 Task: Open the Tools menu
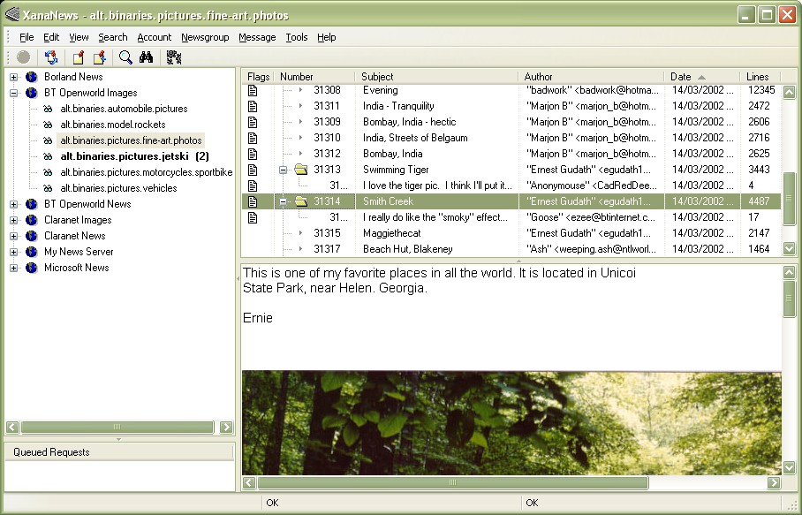297,37
